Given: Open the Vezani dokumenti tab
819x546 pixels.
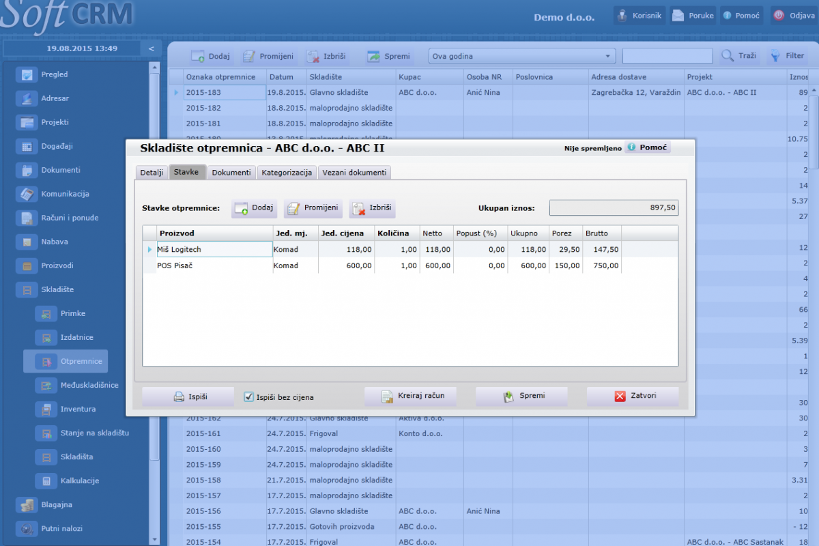Looking at the screenshot, I should (x=354, y=173).
